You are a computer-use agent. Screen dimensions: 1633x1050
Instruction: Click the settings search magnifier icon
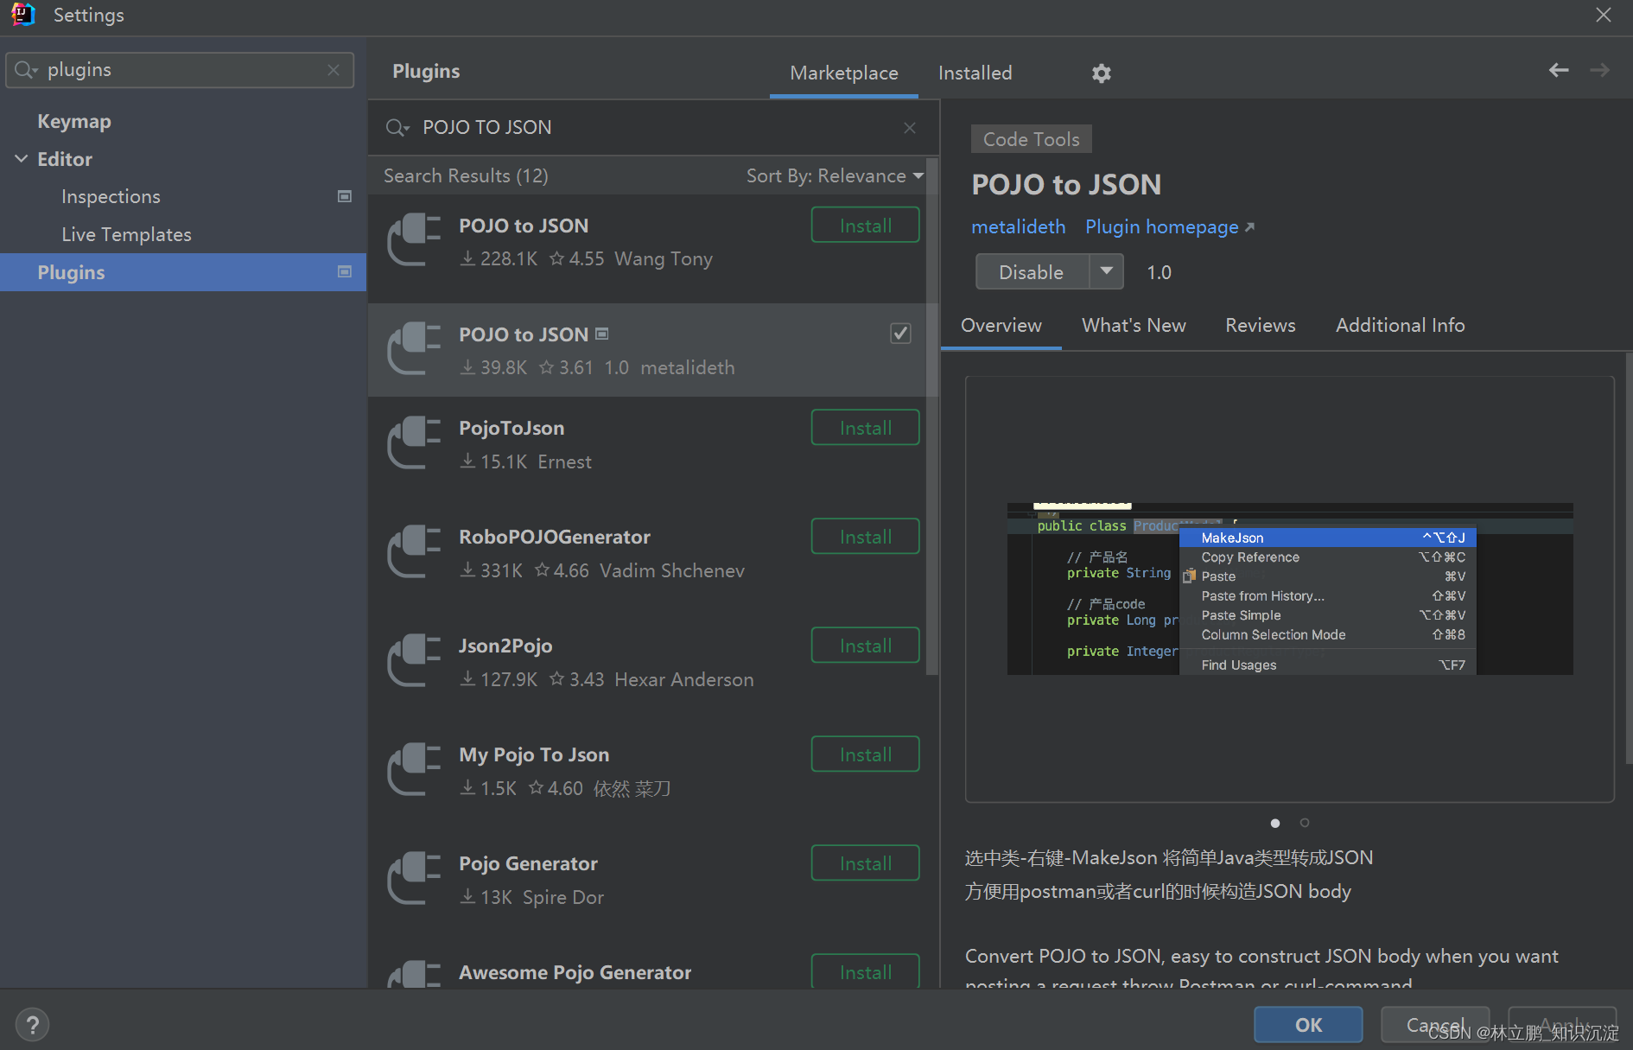(26, 70)
